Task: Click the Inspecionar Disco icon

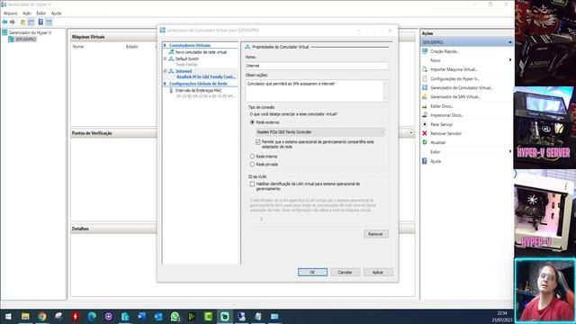Action: [425, 115]
